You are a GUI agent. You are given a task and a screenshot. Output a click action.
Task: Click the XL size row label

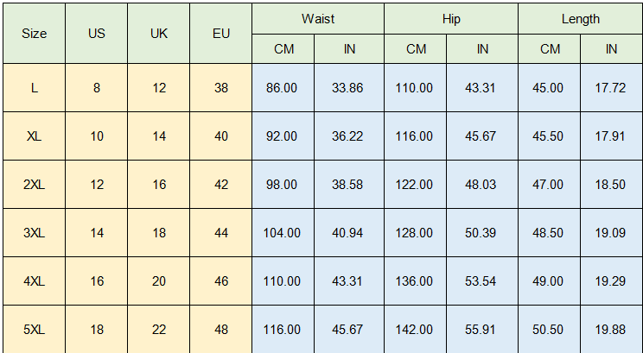pyautogui.click(x=34, y=136)
